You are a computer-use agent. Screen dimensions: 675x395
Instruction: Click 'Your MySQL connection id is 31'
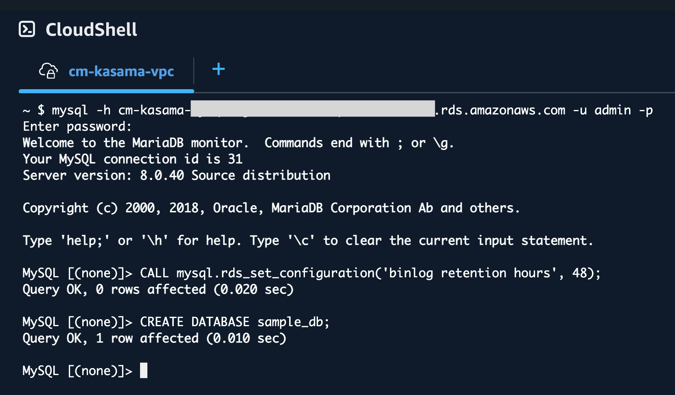[133, 159]
